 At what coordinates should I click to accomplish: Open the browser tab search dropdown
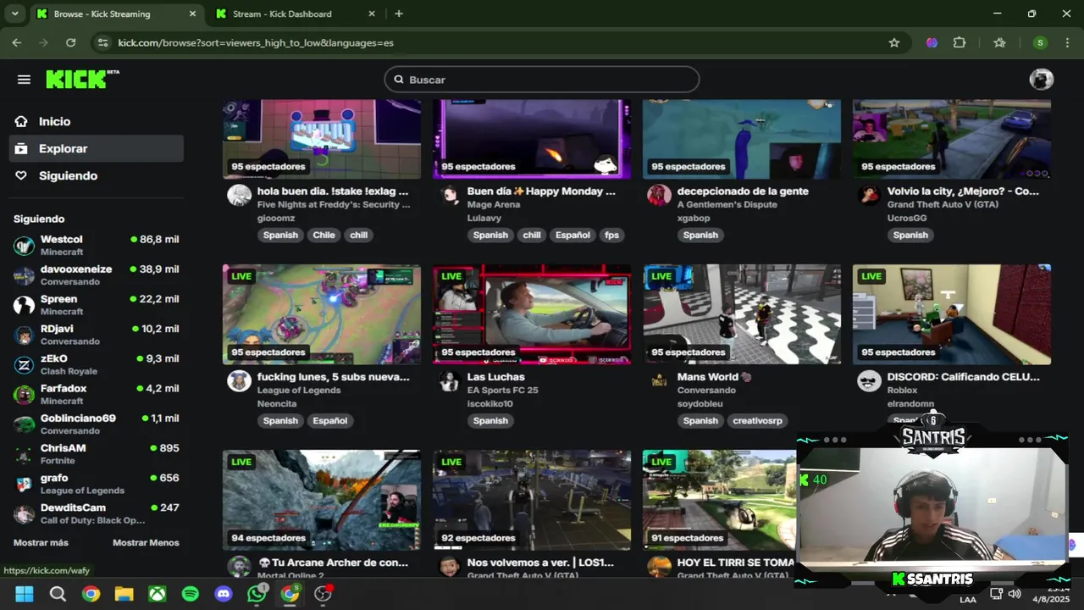point(14,14)
